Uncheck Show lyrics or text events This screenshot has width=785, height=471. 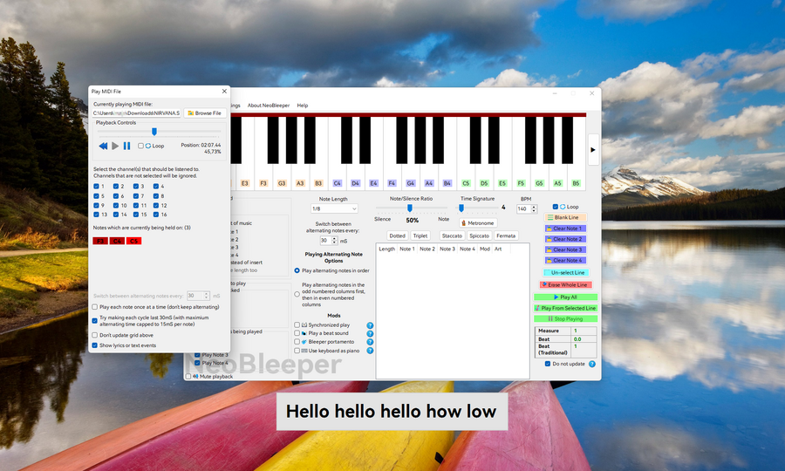pyautogui.click(x=94, y=345)
